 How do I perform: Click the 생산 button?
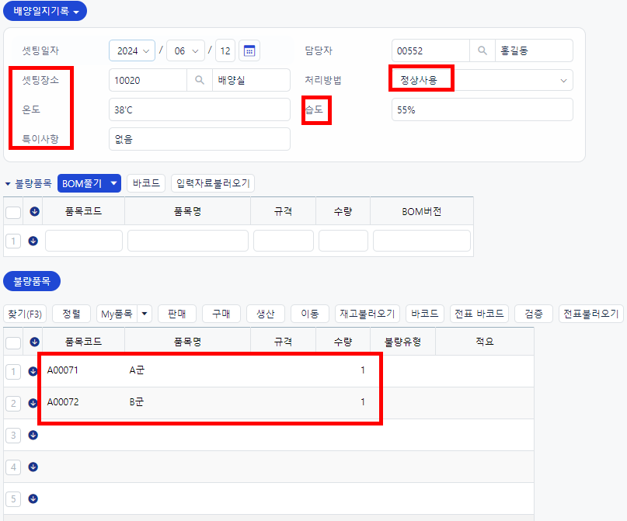point(266,314)
